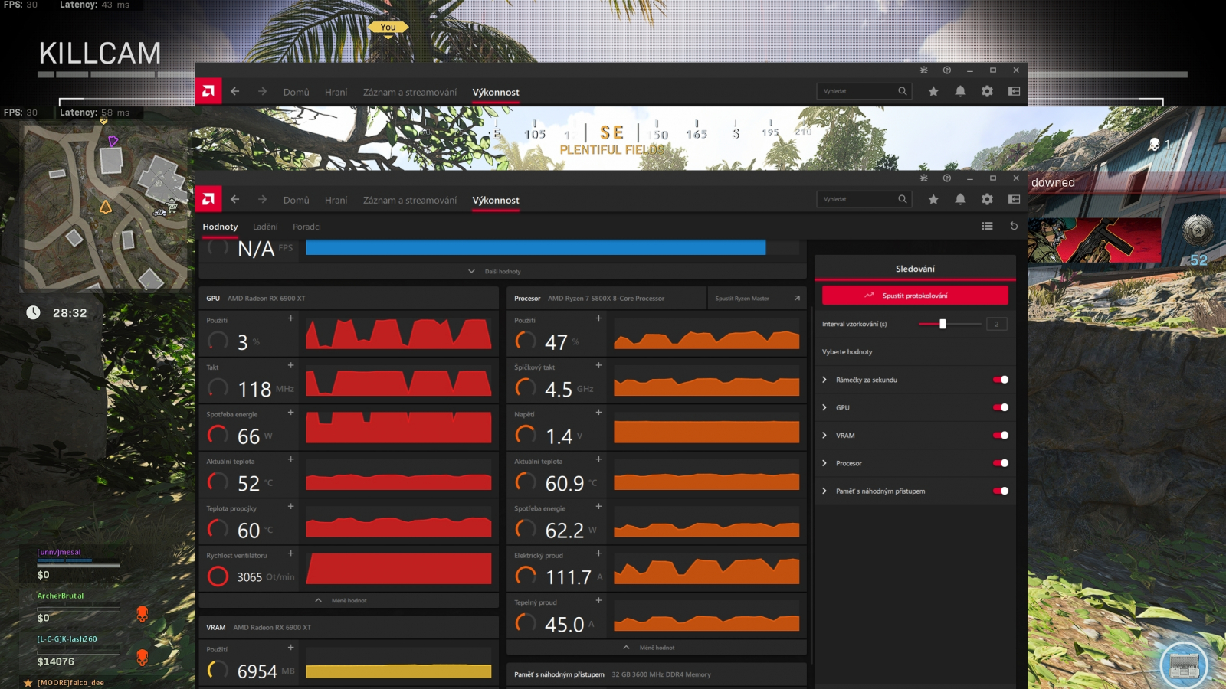Click plus icon for Rychlost ventilátoru
Screen dimensions: 1226x689
(290, 553)
